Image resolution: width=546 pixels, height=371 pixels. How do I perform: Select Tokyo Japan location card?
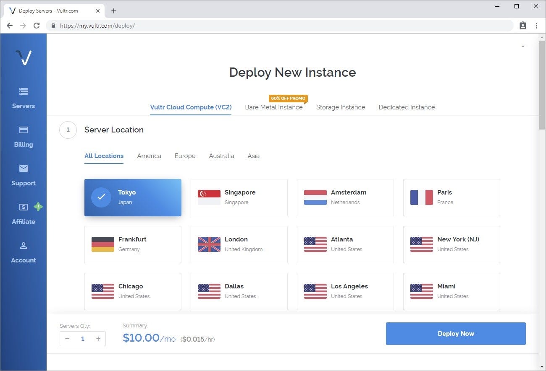click(133, 197)
